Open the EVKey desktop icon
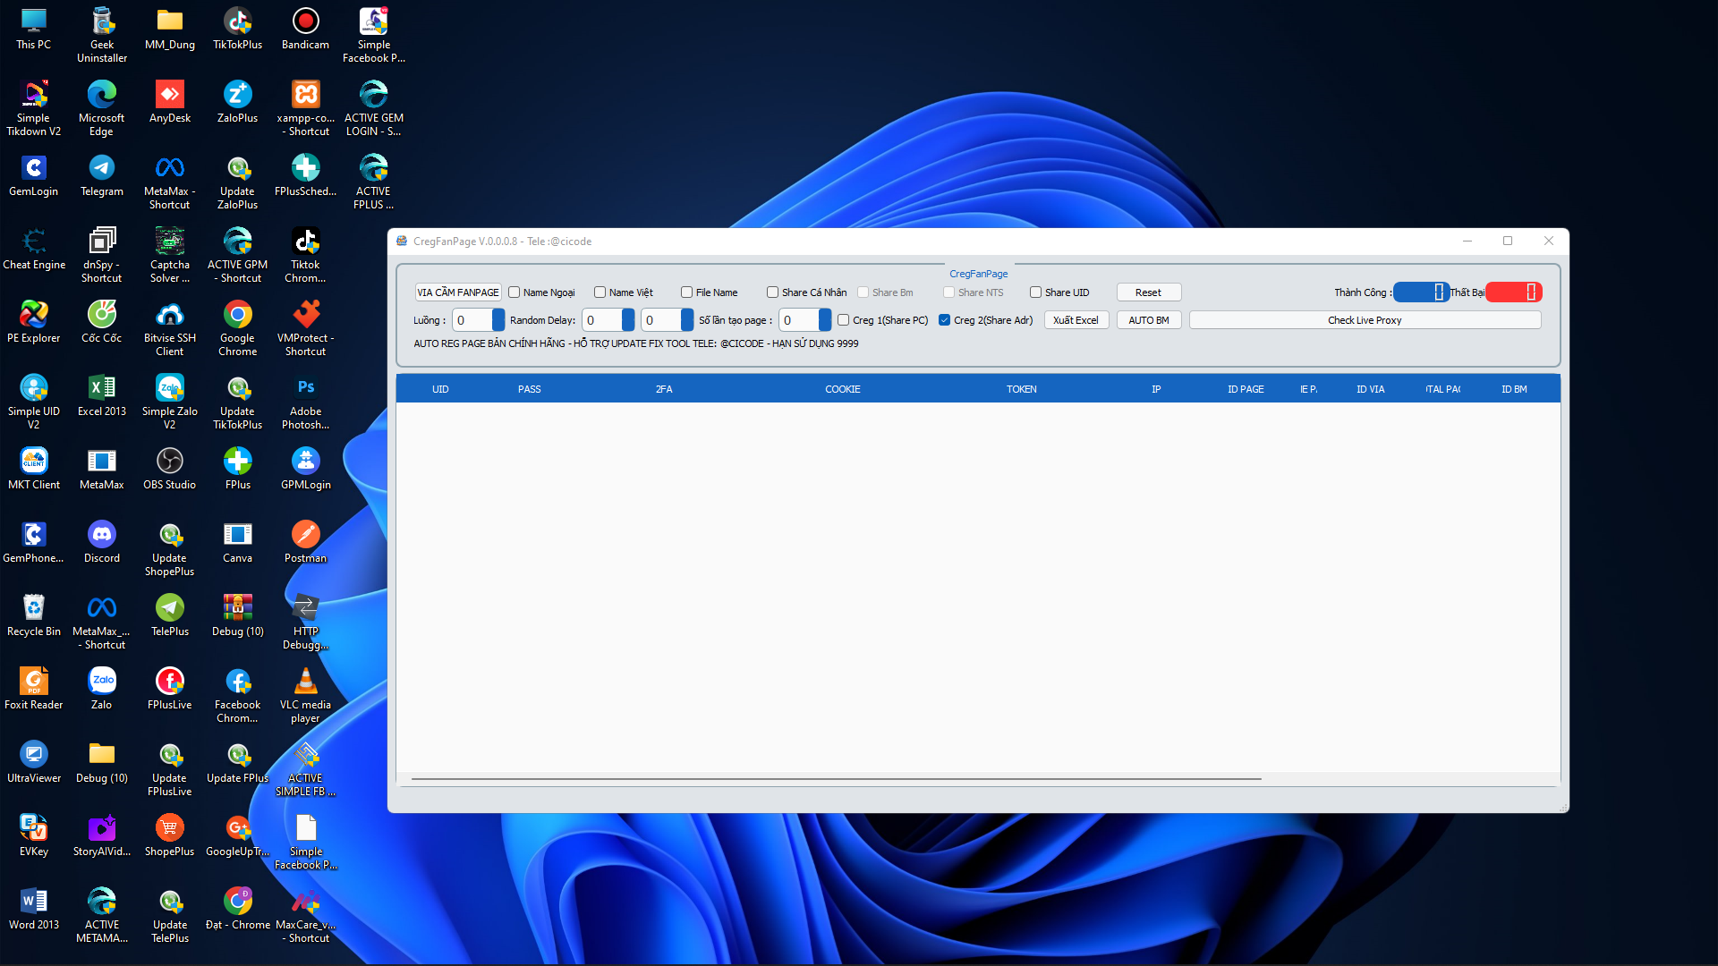The height and width of the screenshot is (966, 1718). 33,835
